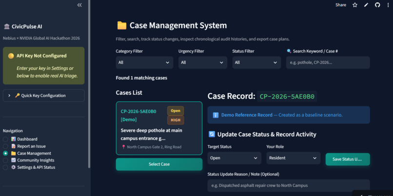This screenshot has width=393, height=196.
Task: Open the Your Role dropdown
Action: (293, 158)
